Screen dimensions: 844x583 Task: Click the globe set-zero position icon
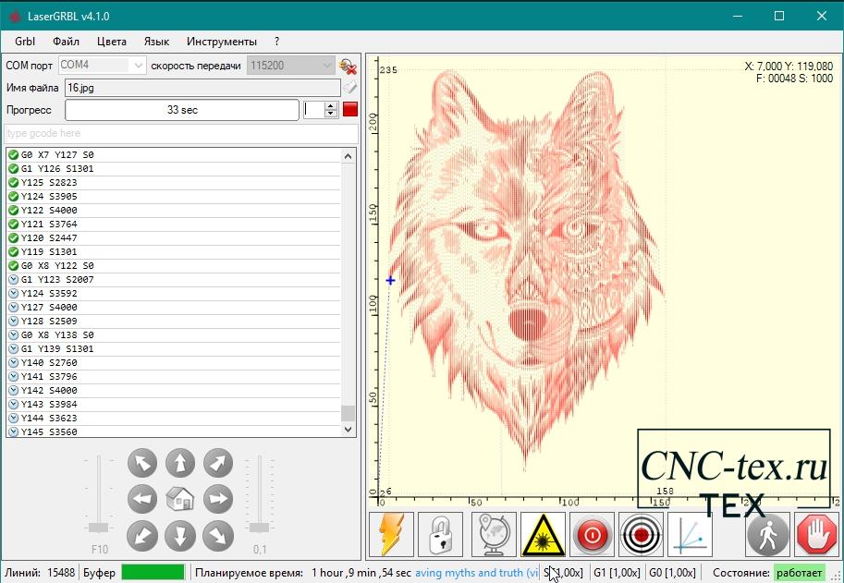click(x=494, y=534)
